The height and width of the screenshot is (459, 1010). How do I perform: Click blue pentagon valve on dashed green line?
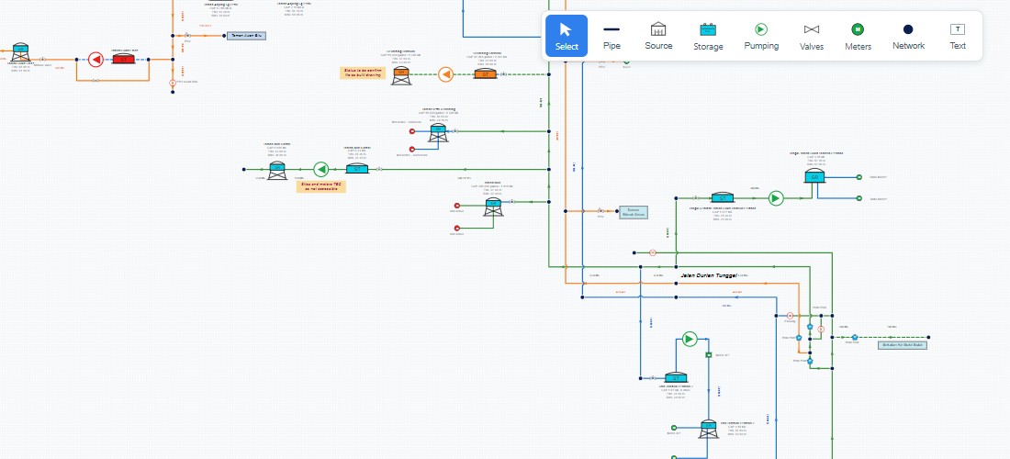[x=855, y=337]
